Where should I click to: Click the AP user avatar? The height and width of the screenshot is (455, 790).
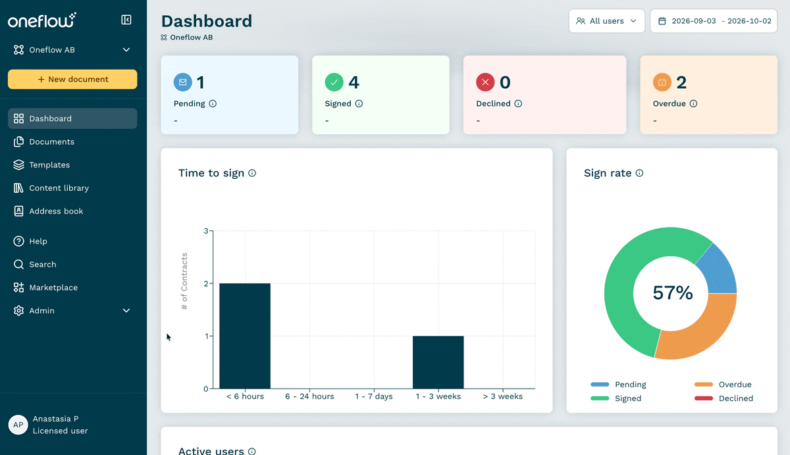point(18,425)
